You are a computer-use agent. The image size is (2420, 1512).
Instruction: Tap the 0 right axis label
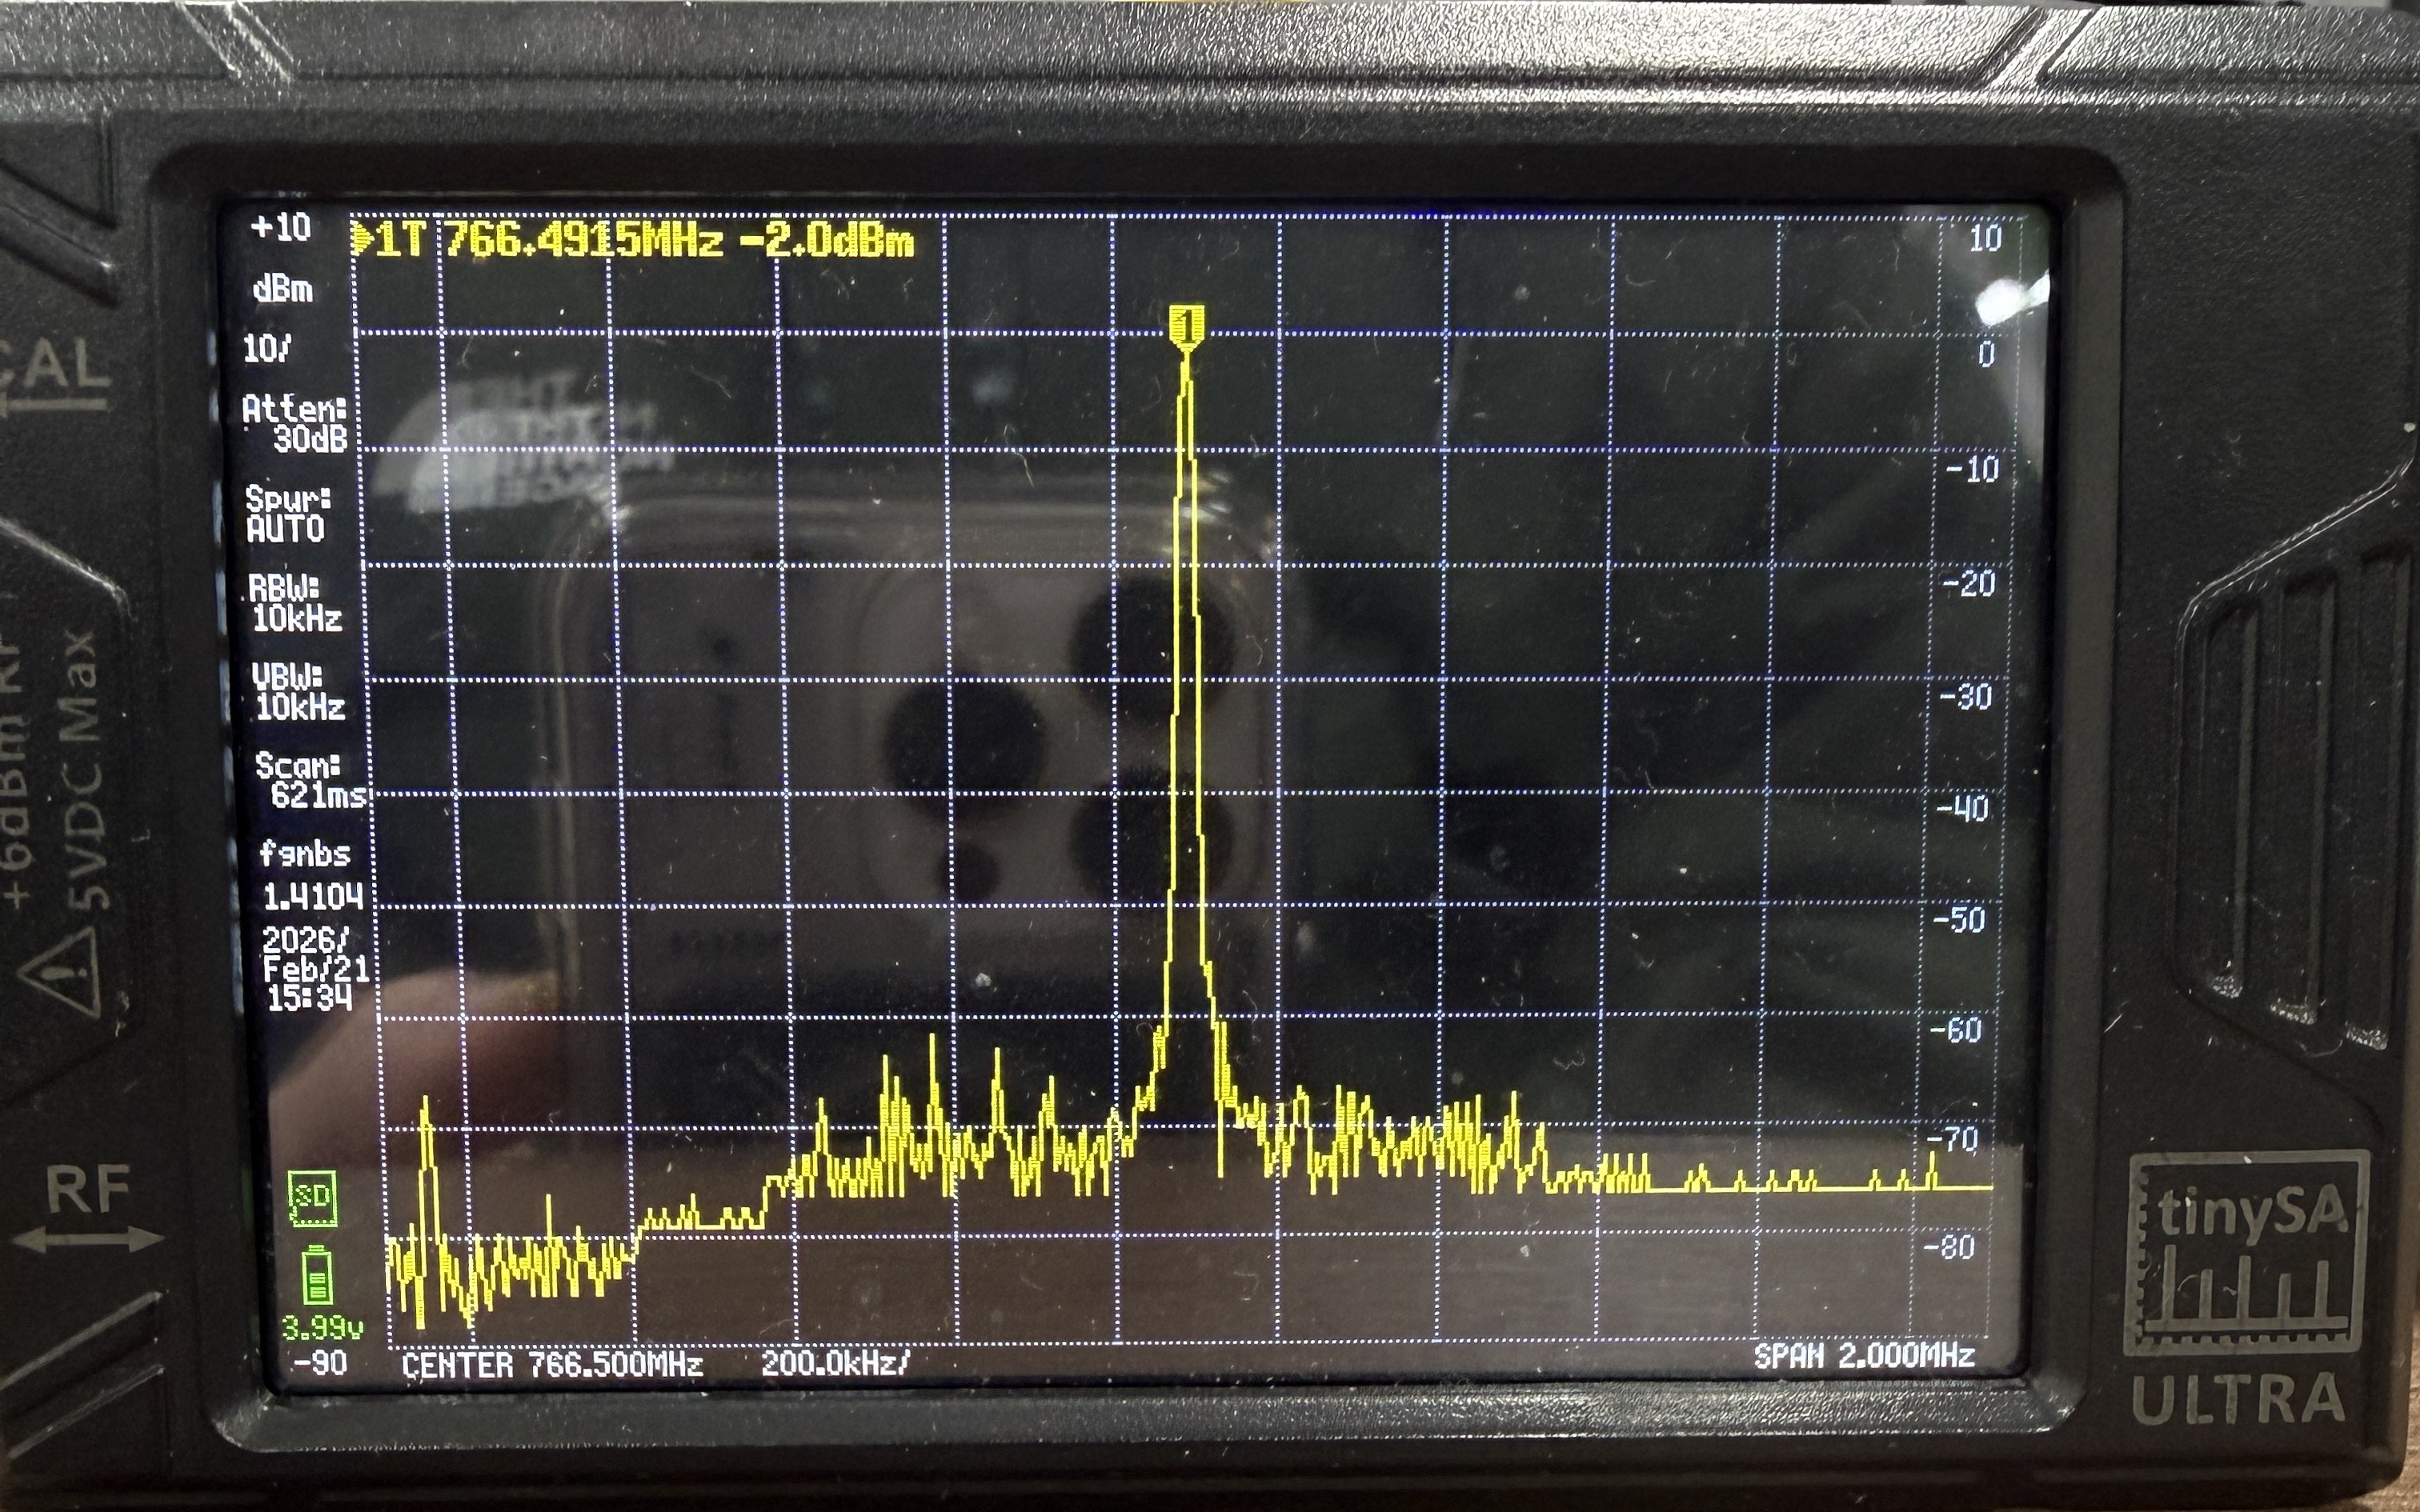[1986, 354]
